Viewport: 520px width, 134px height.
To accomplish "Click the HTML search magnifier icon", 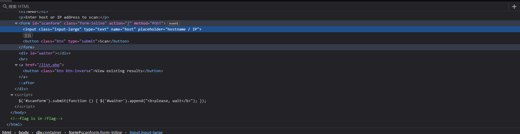I will pyautogui.click(x=5, y=6).
